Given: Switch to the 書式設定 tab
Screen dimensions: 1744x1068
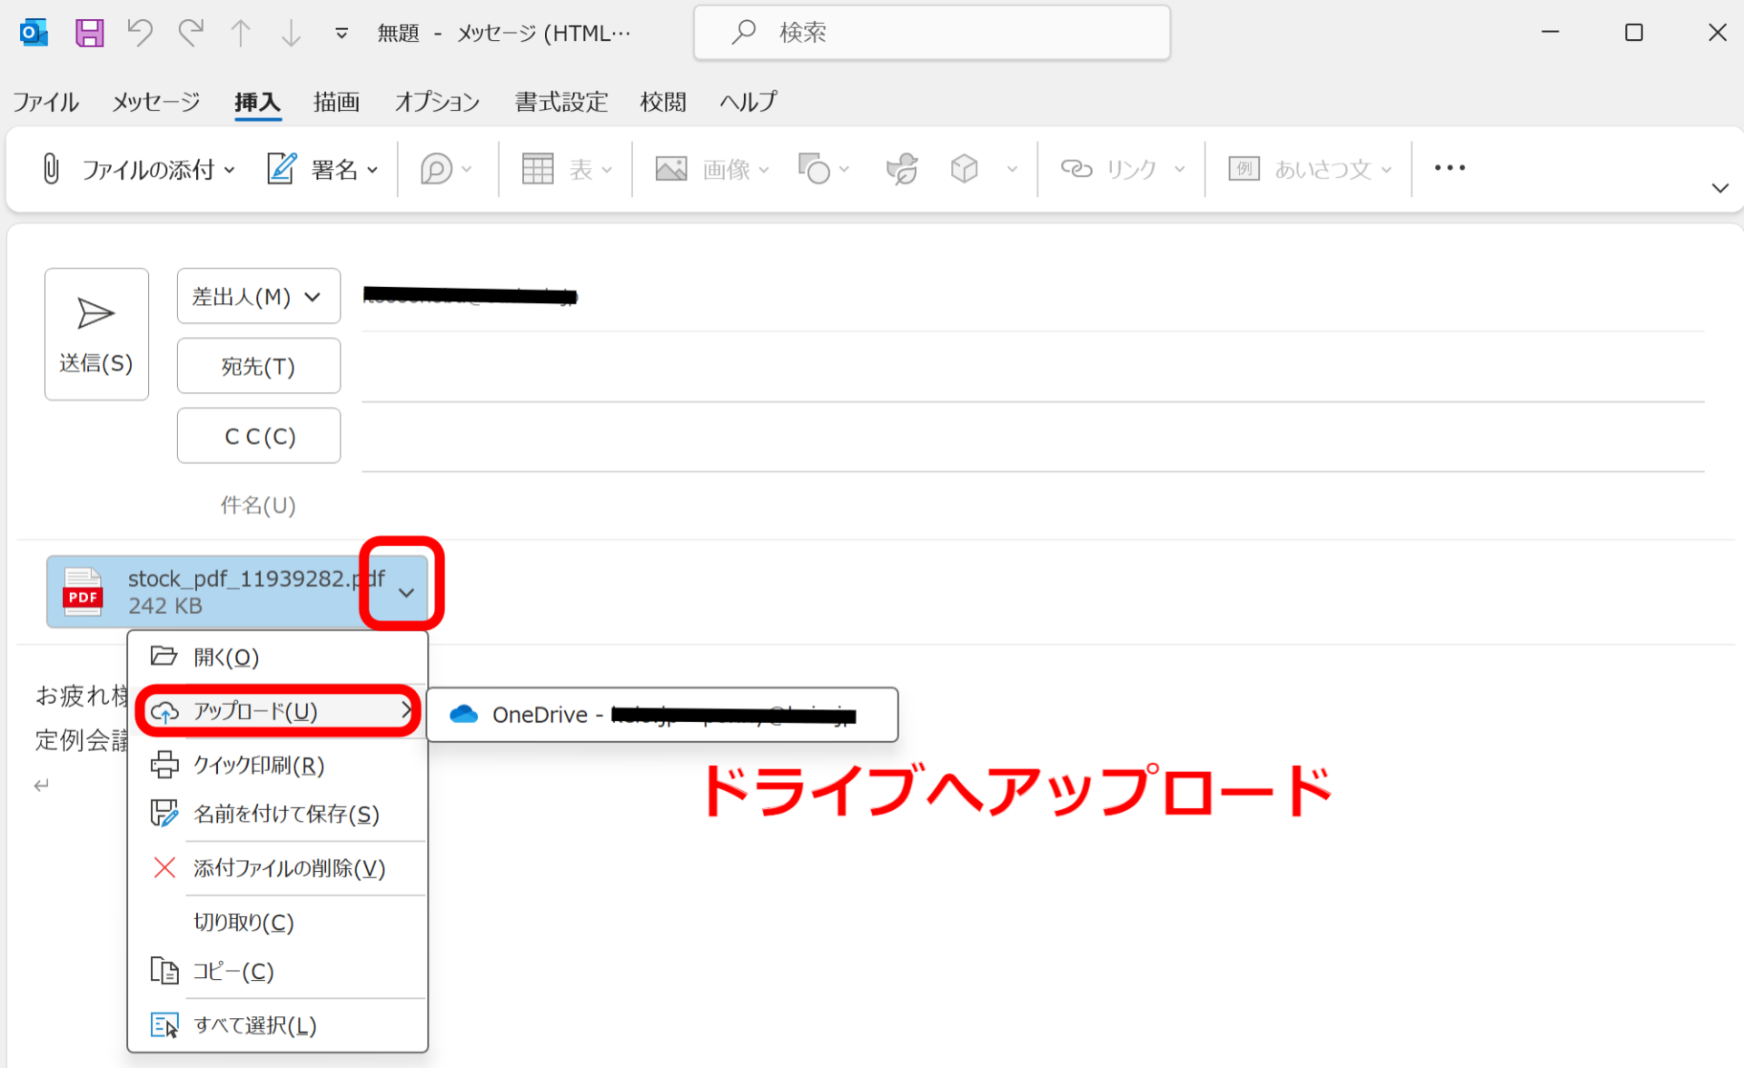Looking at the screenshot, I should coord(561,102).
